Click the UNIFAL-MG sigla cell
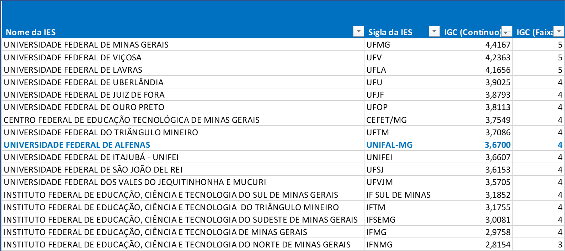The height and width of the screenshot is (251, 565). 402,145
